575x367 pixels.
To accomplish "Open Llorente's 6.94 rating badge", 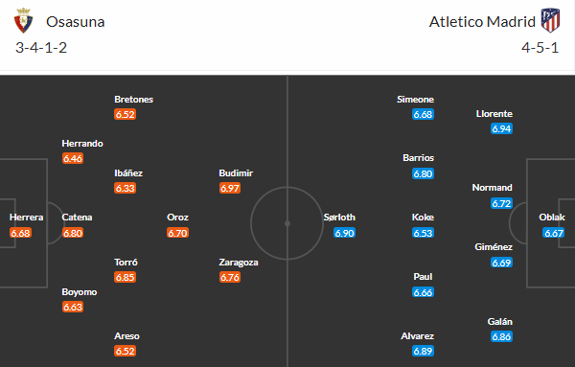I will tap(501, 128).
